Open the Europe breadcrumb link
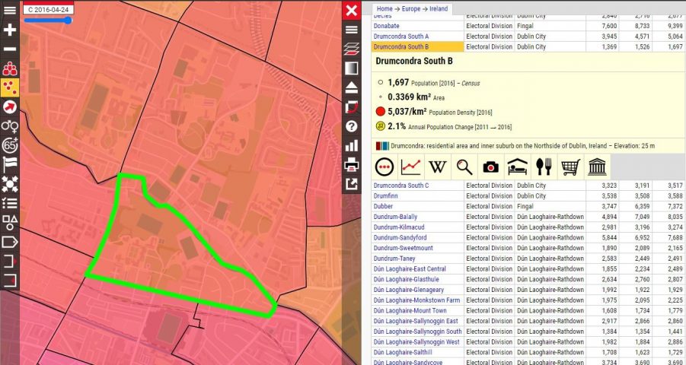This screenshot has width=686, height=365. 411,8
